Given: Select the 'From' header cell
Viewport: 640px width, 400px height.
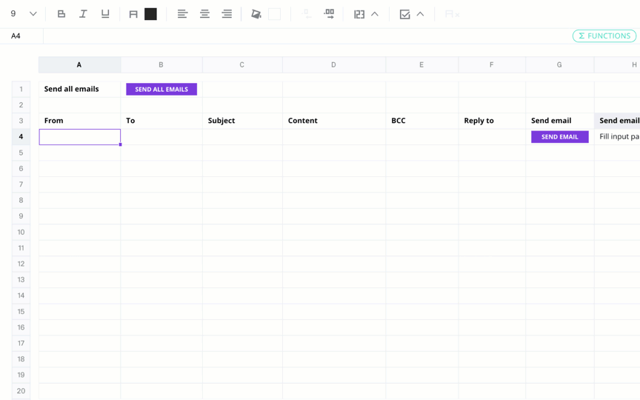Looking at the screenshot, I should tap(79, 121).
